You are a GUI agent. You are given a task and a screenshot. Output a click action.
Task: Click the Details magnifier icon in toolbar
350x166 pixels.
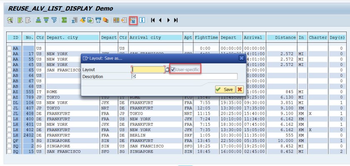(x=10, y=20)
